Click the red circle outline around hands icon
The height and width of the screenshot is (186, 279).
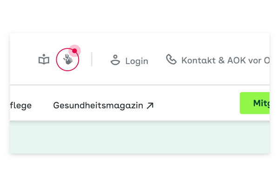click(67, 60)
